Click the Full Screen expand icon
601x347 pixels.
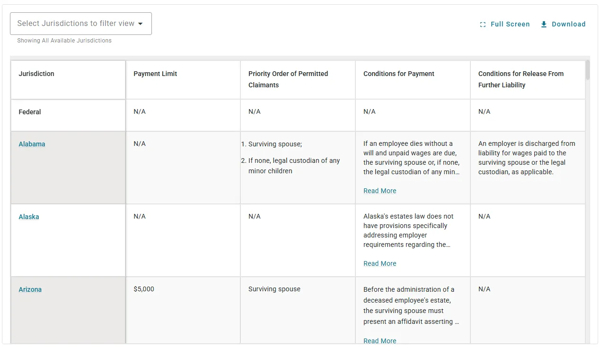coord(482,24)
